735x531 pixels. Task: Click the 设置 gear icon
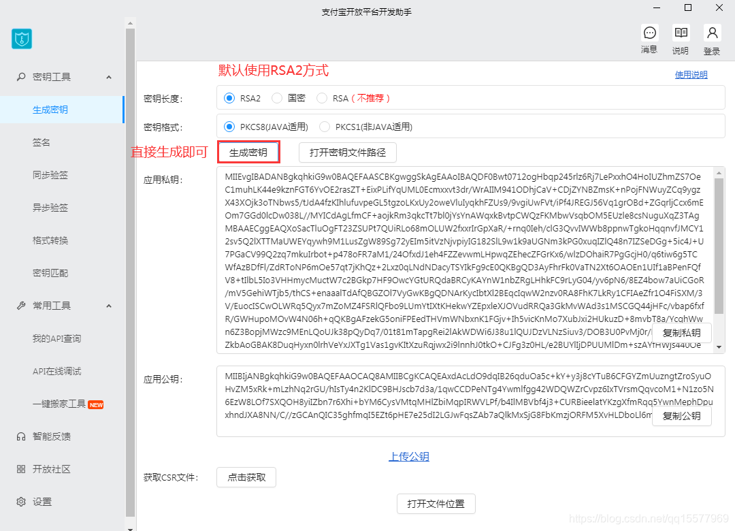(x=21, y=502)
